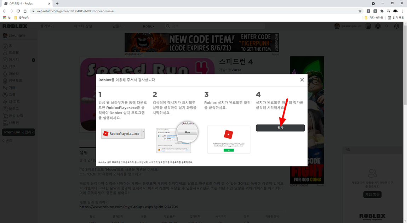Open the @Vurse developer link
The width and height of the screenshot is (407, 223).
[x=234, y=70]
